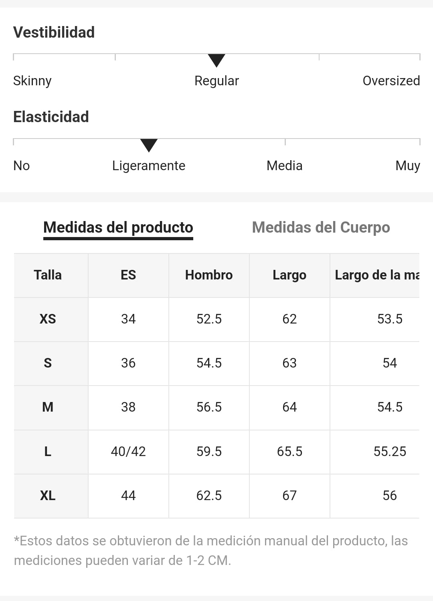
Task: Click the ES column header
Action: point(128,275)
